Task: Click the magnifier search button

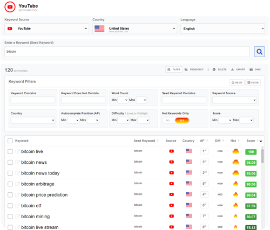Action: click(259, 52)
